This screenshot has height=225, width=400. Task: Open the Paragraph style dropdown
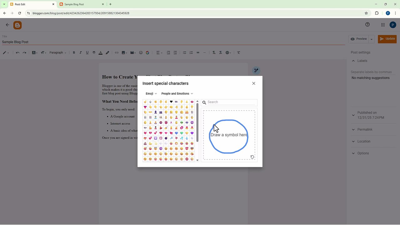click(x=58, y=52)
